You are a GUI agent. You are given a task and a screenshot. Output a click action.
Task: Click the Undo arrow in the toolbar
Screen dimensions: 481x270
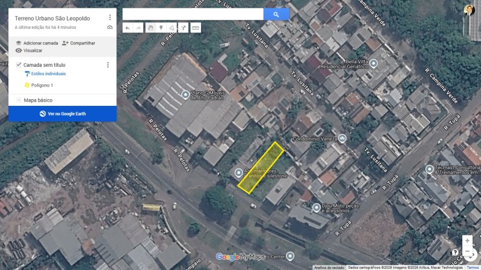pos(127,28)
